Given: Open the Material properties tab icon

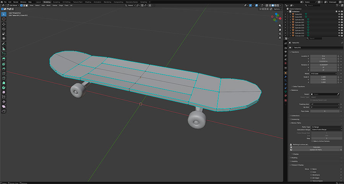Looking at the screenshot, I should pyautogui.click(x=286, y=95).
